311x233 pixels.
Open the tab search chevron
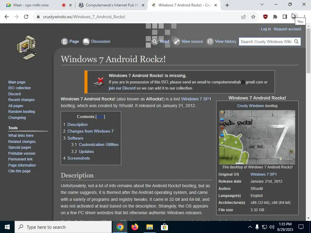262,4
